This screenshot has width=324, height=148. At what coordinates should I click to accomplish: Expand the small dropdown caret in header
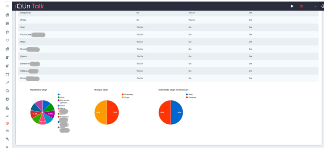(315, 6)
